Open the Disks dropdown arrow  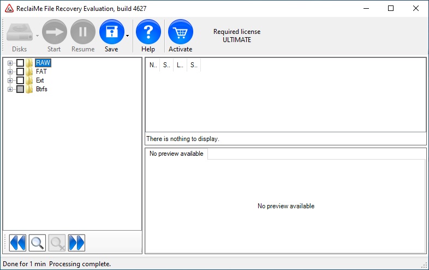click(x=37, y=36)
